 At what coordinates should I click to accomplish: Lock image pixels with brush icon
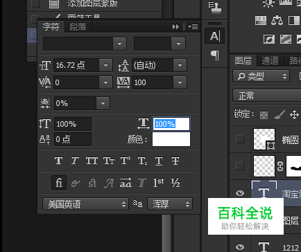click(x=279, y=114)
